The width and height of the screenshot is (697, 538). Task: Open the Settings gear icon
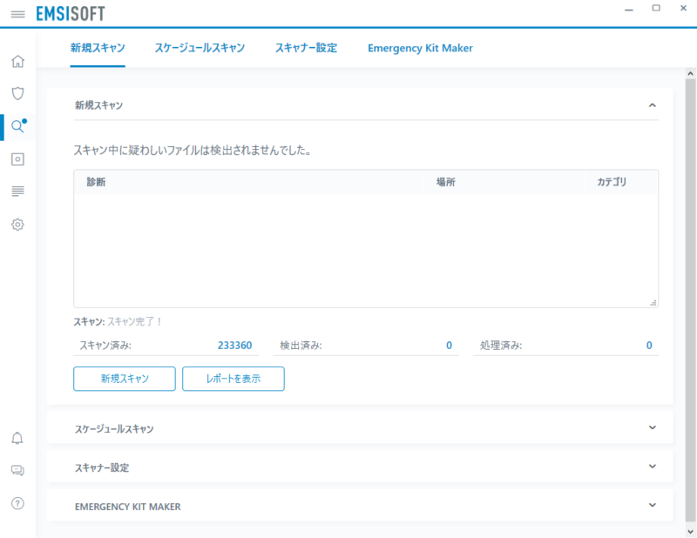click(x=17, y=225)
